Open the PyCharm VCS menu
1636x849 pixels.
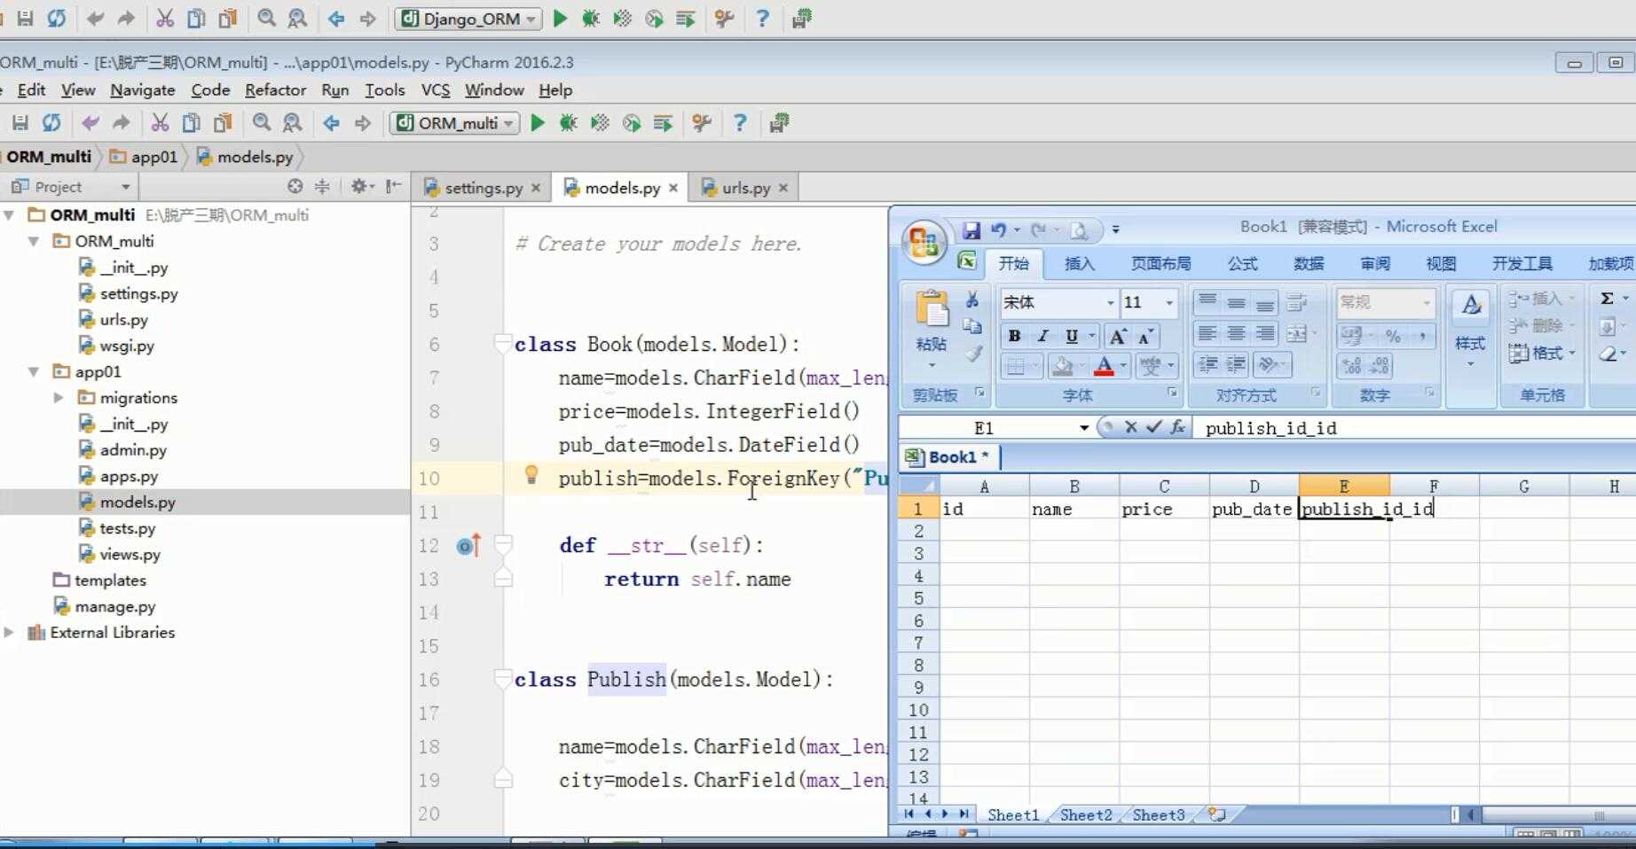point(436,90)
